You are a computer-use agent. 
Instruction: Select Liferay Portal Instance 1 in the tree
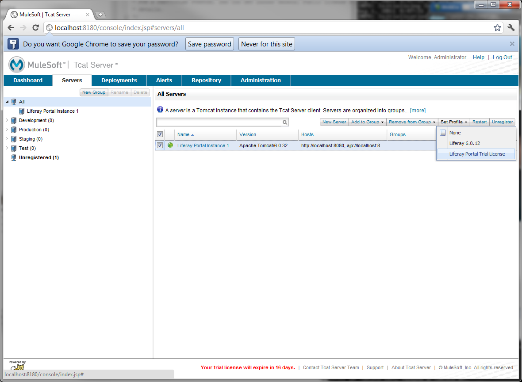tap(53, 111)
